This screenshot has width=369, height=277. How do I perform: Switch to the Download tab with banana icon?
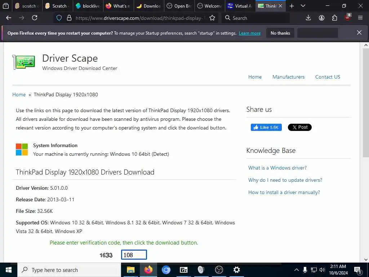click(148, 6)
